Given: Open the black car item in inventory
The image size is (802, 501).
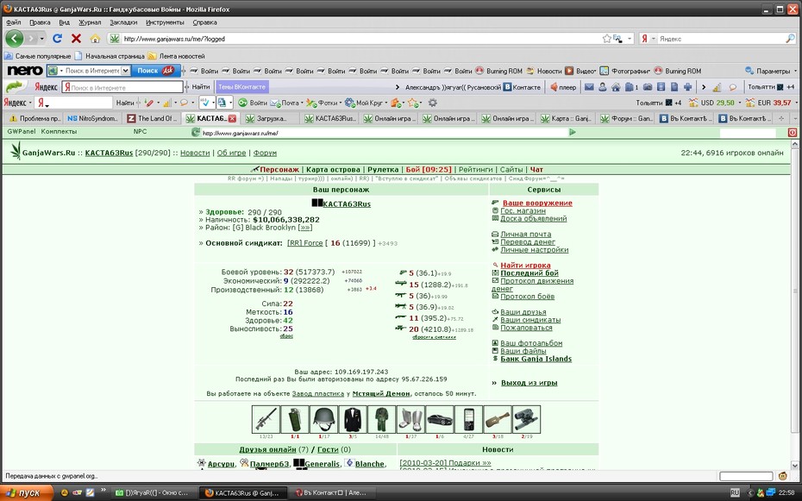Looking at the screenshot, I should point(439,419).
